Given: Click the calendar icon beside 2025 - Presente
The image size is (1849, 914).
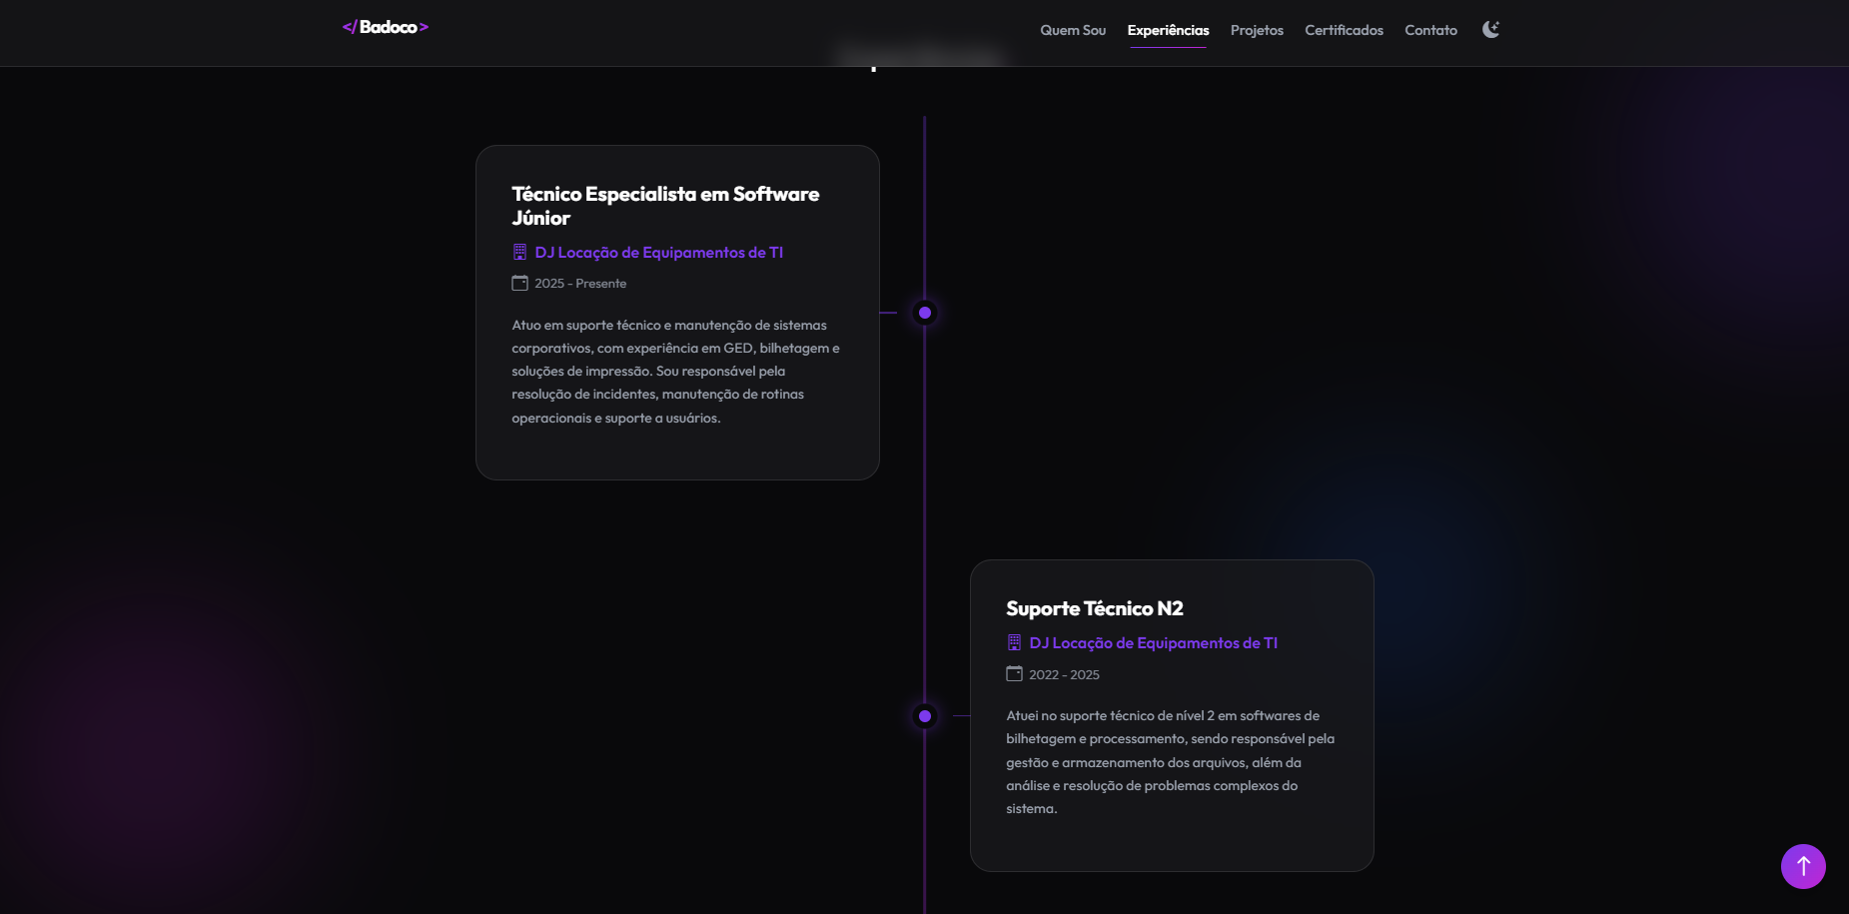Looking at the screenshot, I should click(x=519, y=283).
